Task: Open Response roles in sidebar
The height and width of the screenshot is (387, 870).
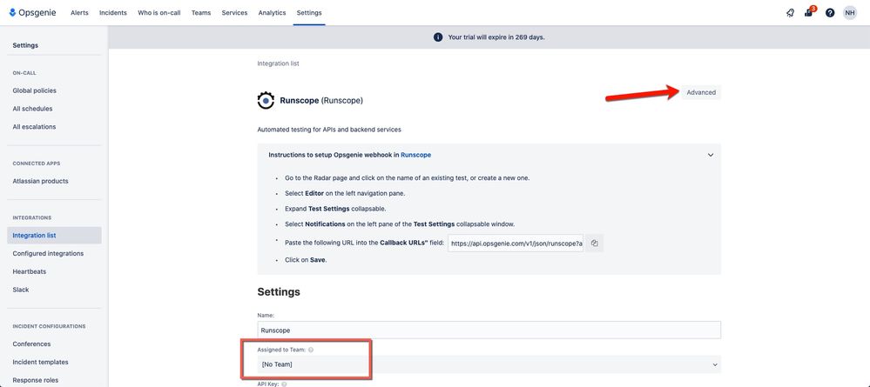Action: pos(36,380)
